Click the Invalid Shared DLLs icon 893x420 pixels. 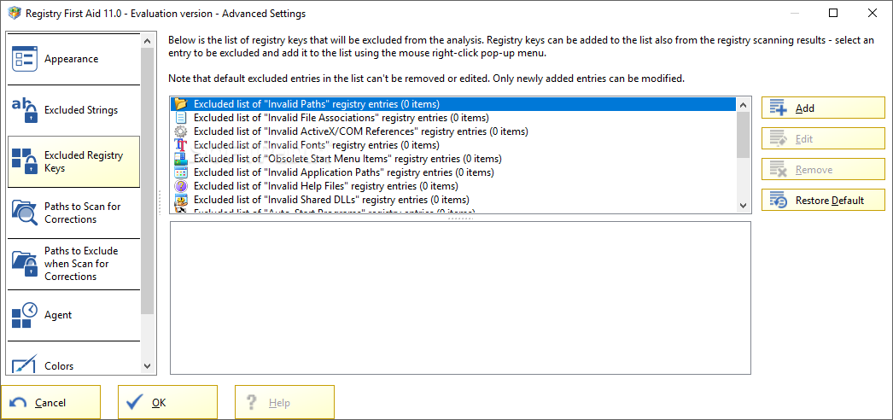pyautogui.click(x=180, y=200)
